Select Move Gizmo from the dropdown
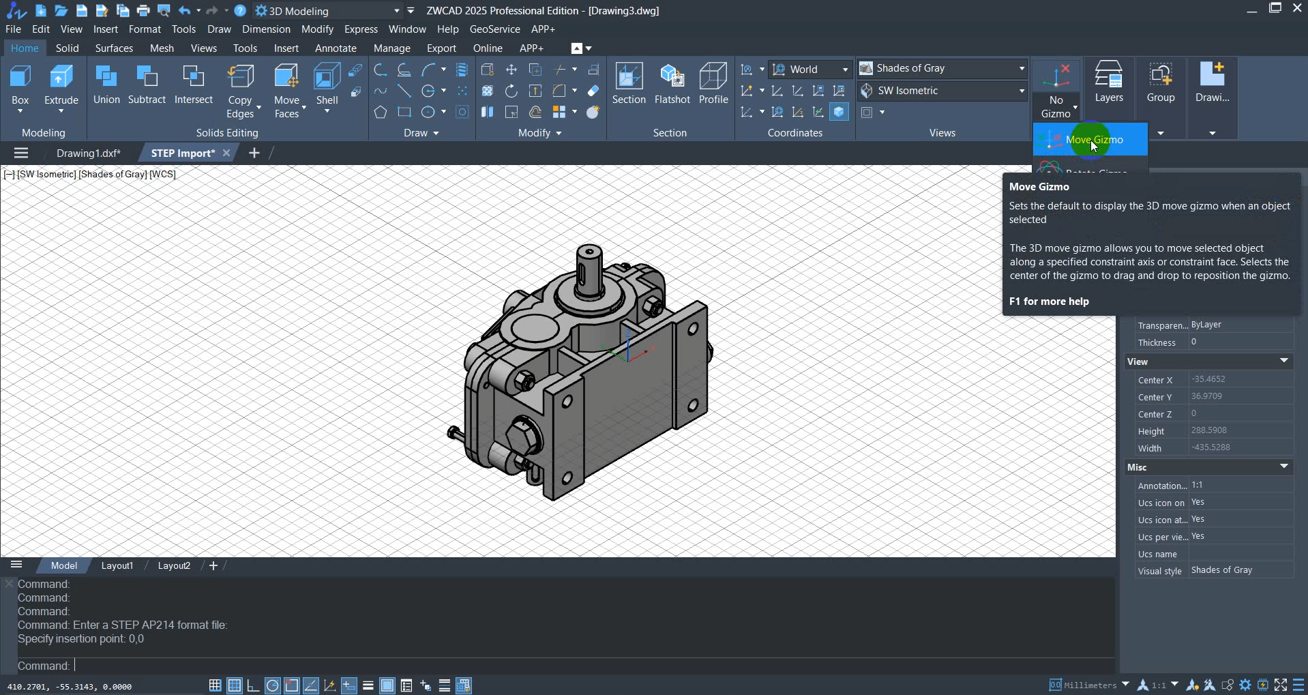1308x695 pixels. [1090, 140]
